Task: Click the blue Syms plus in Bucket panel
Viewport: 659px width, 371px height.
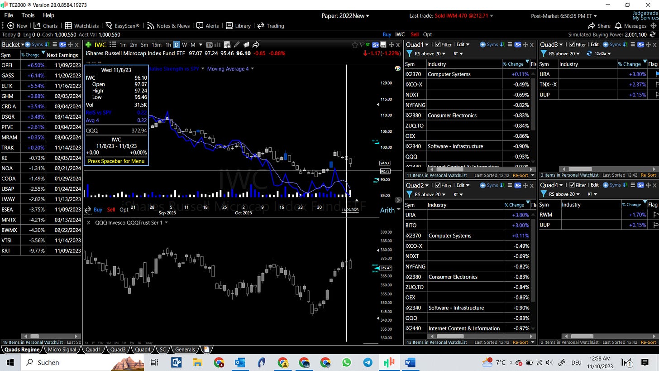Action: [28, 44]
